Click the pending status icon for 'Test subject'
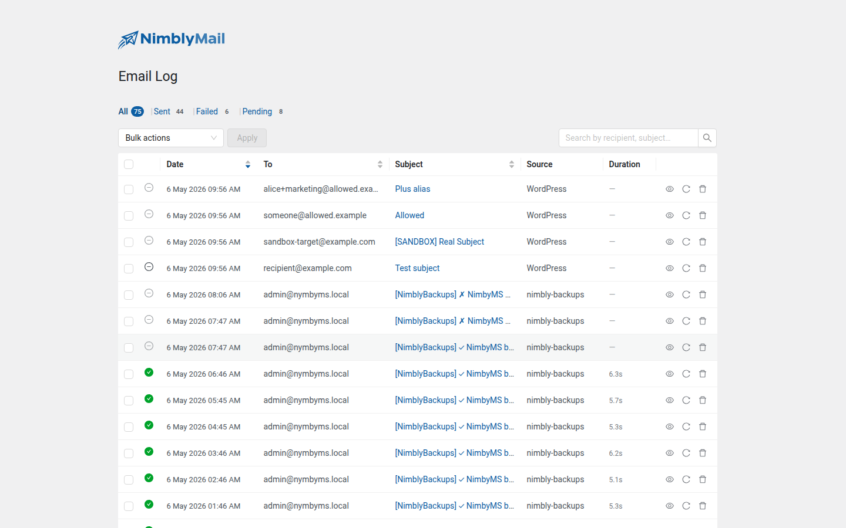The height and width of the screenshot is (528, 846). [149, 267]
